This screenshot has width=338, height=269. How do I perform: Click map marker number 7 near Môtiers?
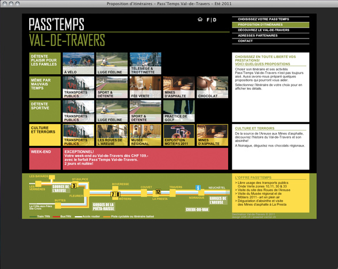(113, 194)
